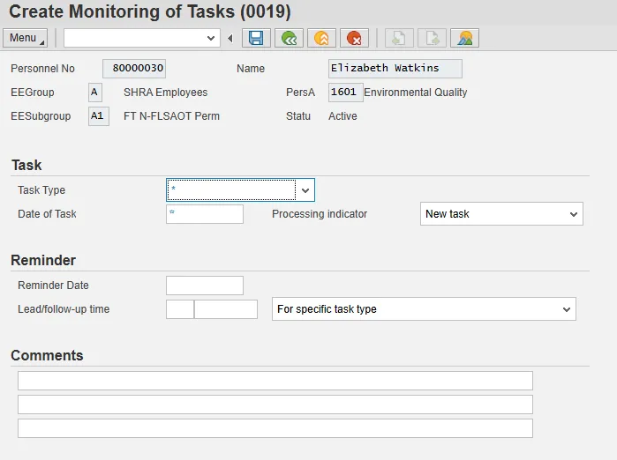Click the overview icon at toolbar end
Viewport: 617px width, 460px height.
pyautogui.click(x=464, y=38)
